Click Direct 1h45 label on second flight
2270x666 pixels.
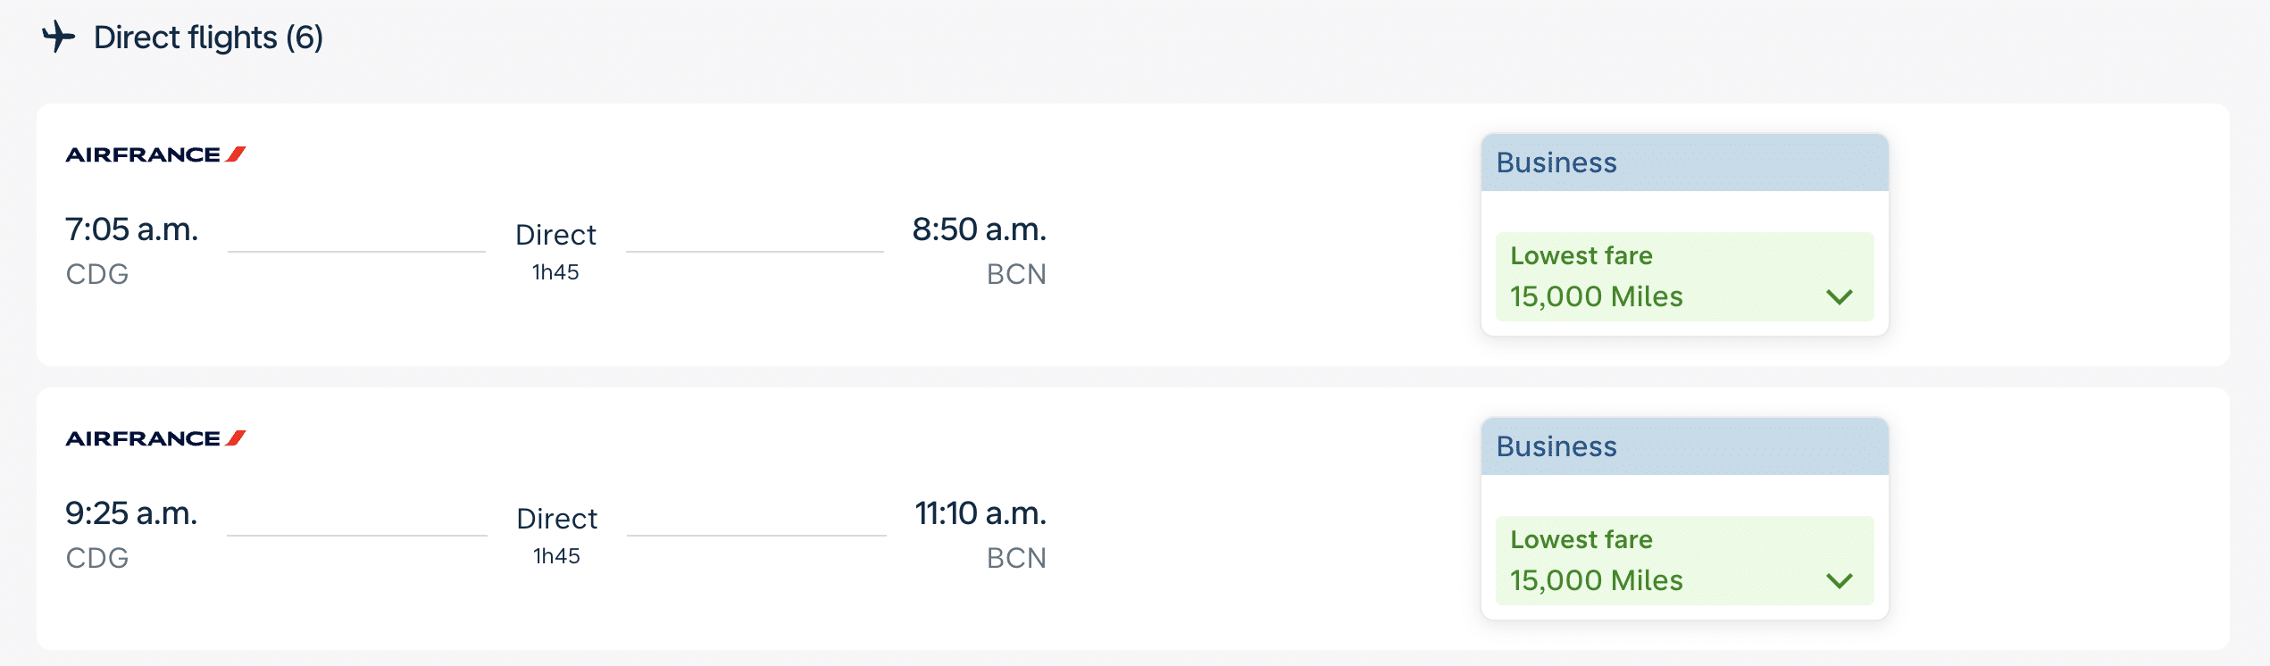pyautogui.click(x=556, y=534)
